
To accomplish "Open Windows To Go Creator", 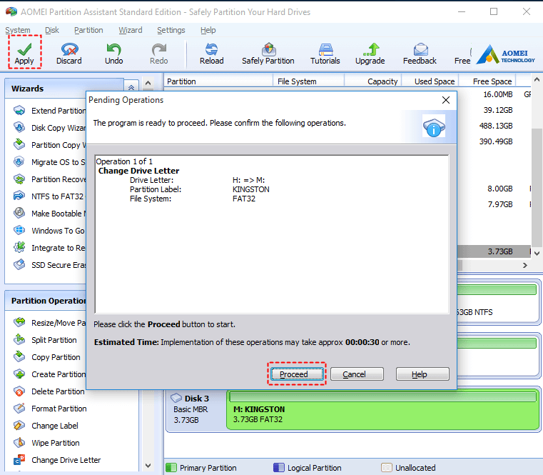I will coord(49,231).
